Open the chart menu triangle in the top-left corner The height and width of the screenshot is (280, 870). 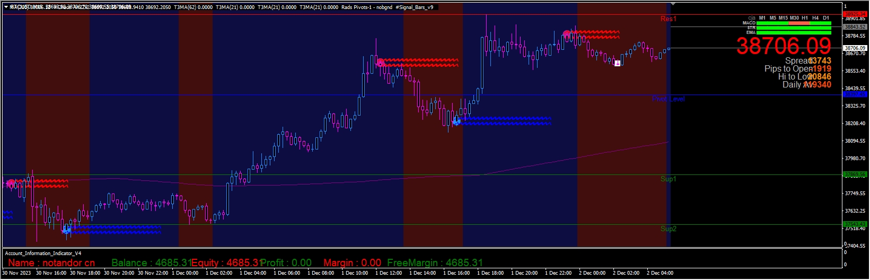5,7
